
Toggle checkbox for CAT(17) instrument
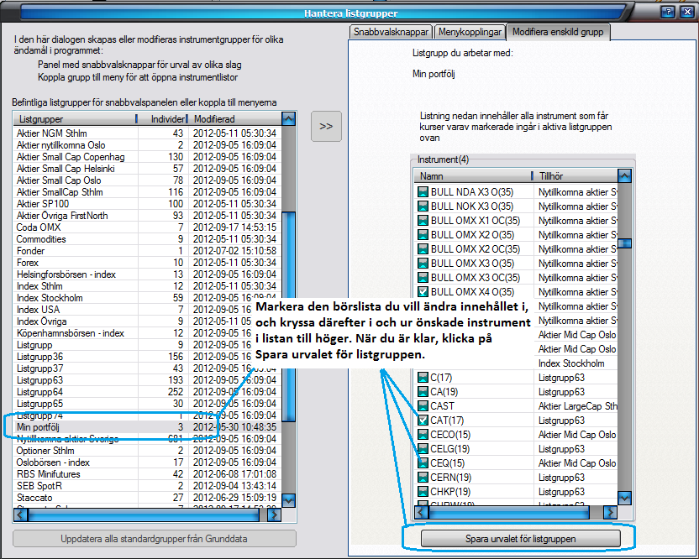[423, 421]
